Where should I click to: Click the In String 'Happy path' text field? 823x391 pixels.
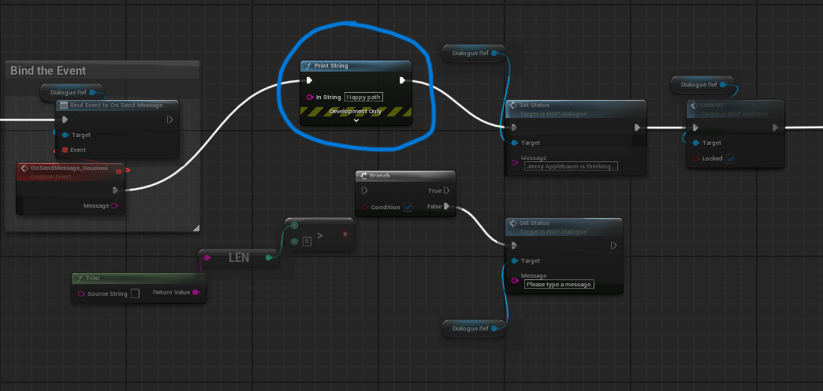[363, 97]
